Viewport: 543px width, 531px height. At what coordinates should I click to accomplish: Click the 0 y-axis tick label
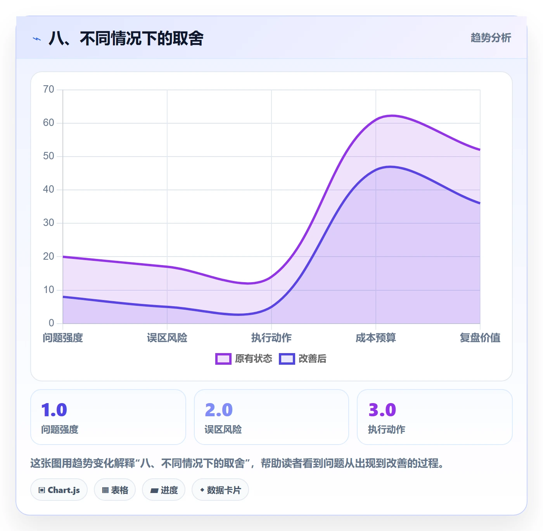tap(52, 323)
